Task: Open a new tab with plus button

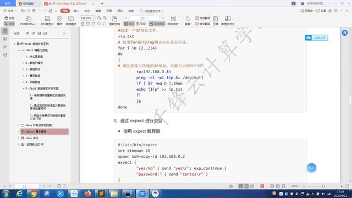Action: pos(102,4)
